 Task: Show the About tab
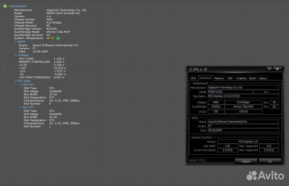[263, 78]
